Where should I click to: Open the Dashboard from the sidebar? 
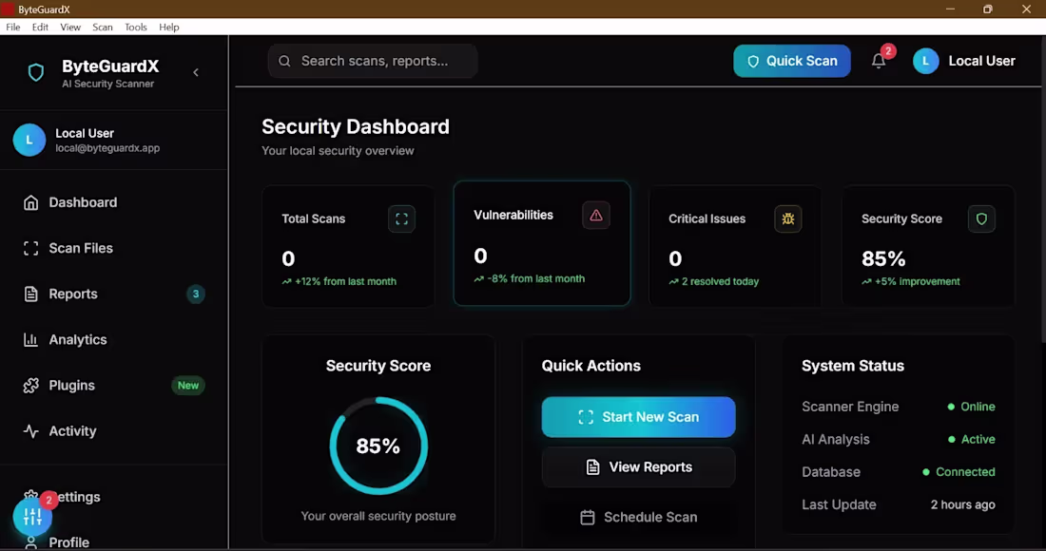tap(82, 202)
